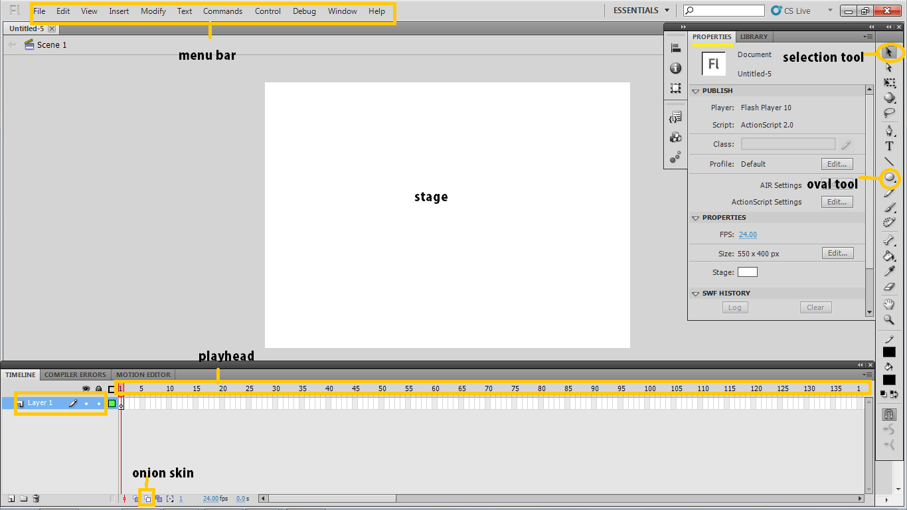Image resolution: width=907 pixels, height=510 pixels.
Task: Click the Swap Colors icon
Action: coord(893,394)
